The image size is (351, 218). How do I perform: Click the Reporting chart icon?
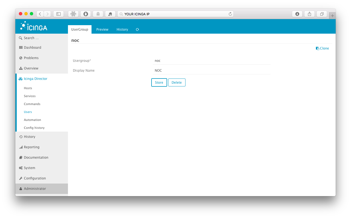coord(21,147)
